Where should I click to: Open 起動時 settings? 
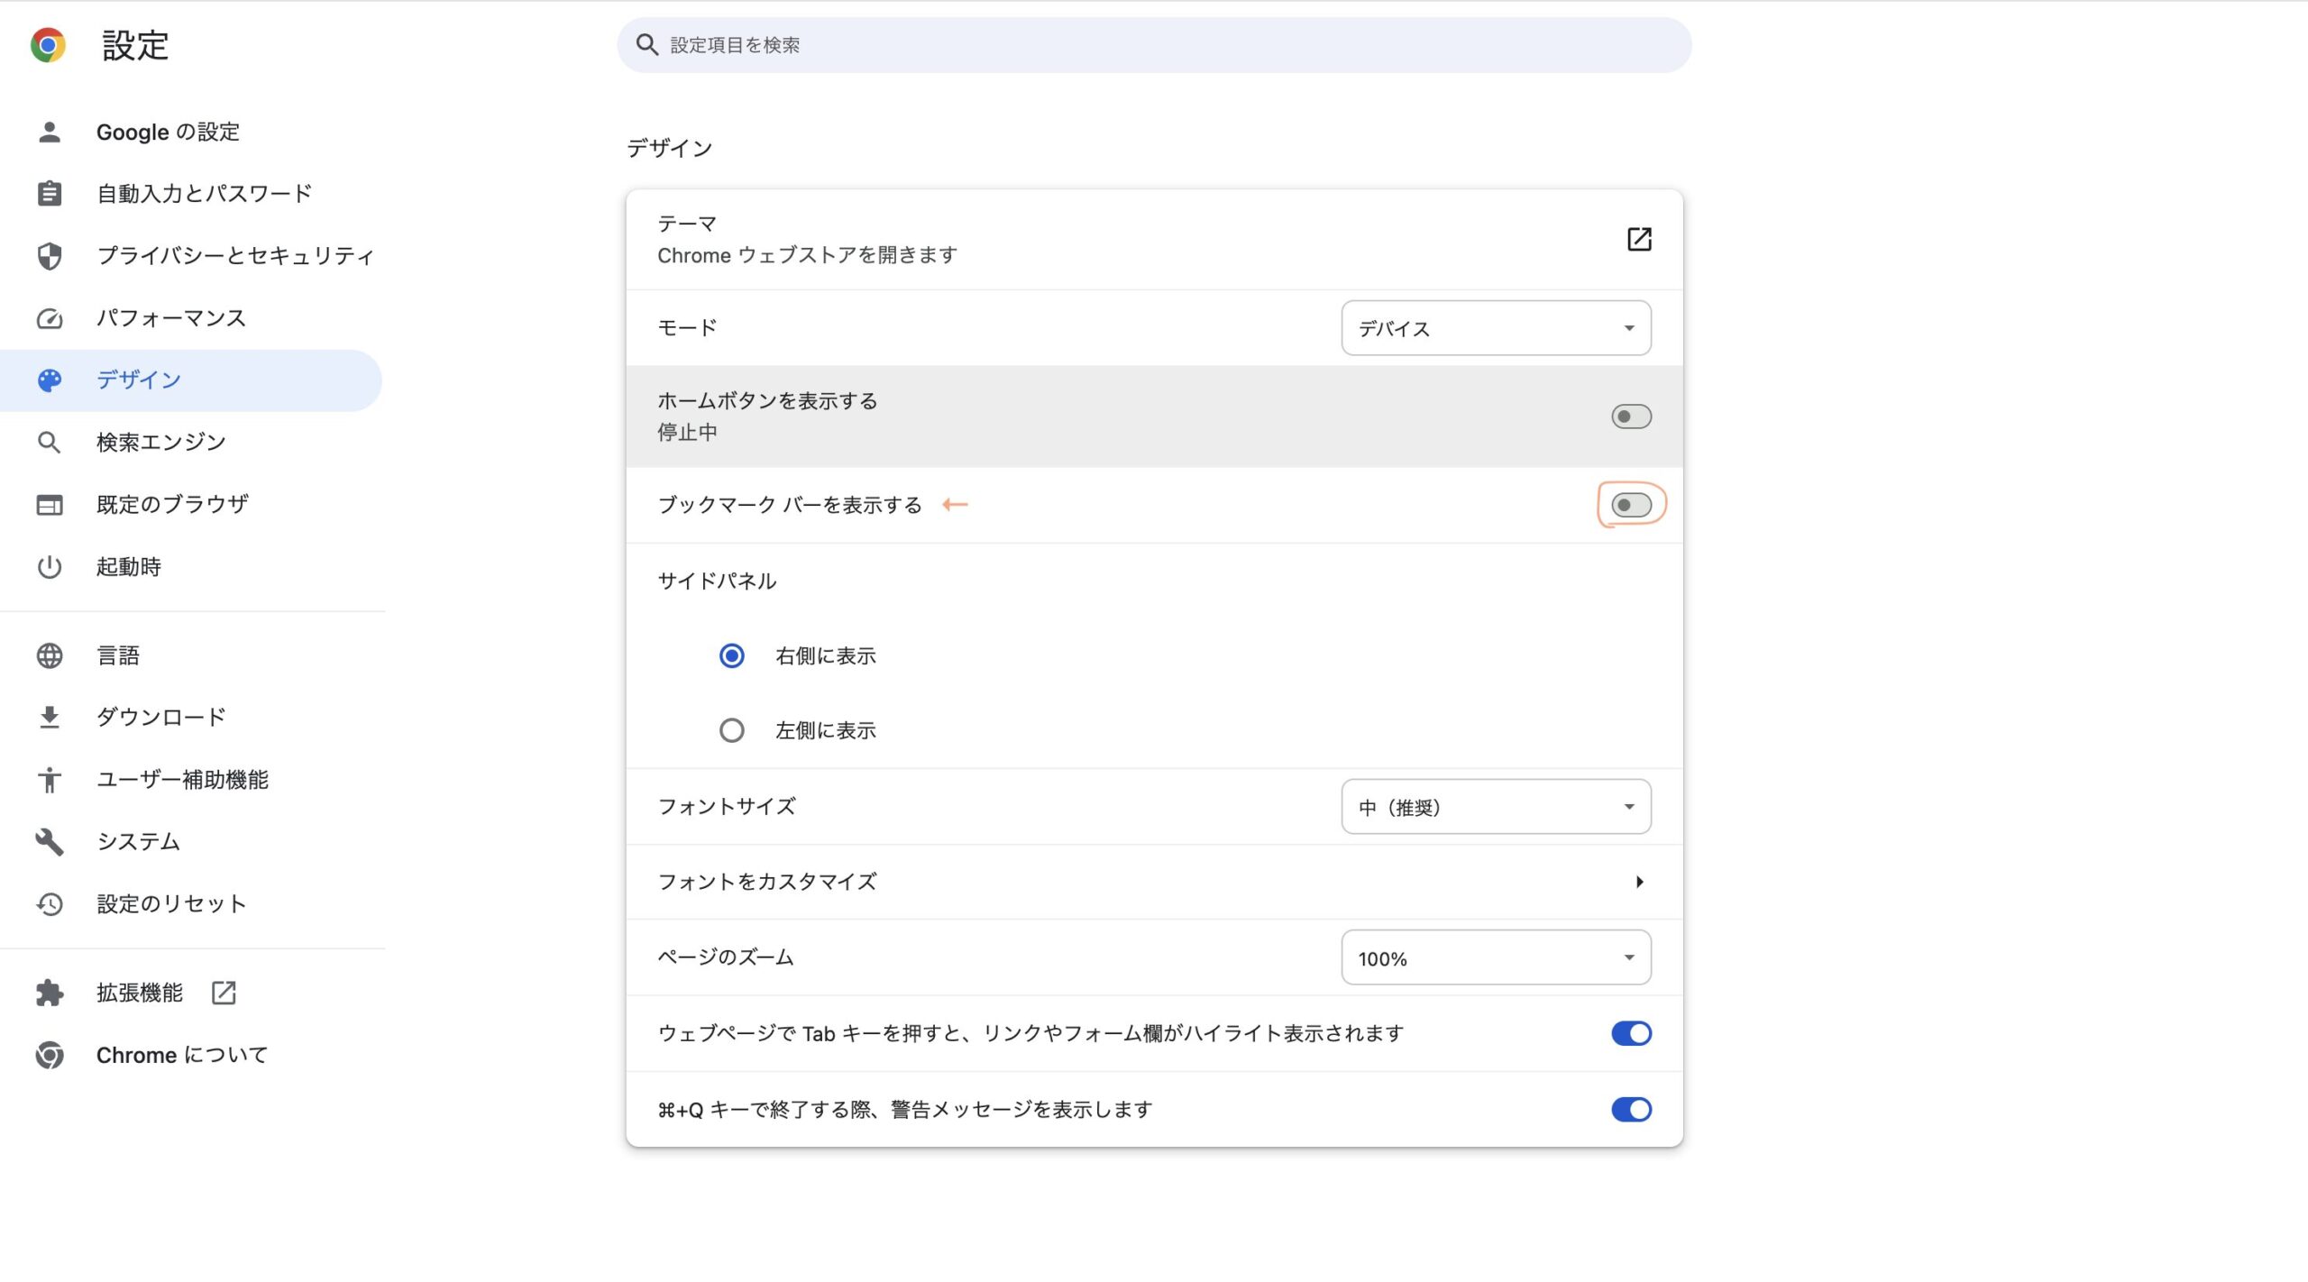tap(191, 567)
